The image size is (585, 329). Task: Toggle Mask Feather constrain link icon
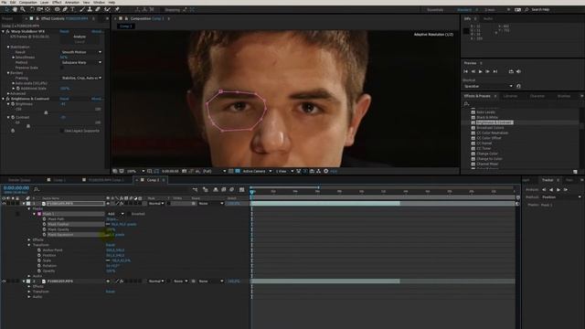click(x=108, y=225)
